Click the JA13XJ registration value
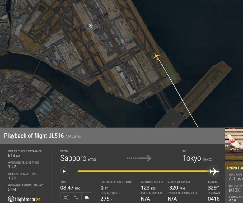The height and width of the screenshot is (203, 243). (235, 190)
